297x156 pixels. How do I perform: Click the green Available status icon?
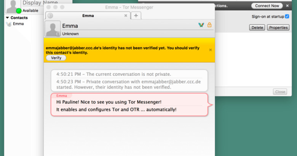pyautogui.click(x=19, y=11)
